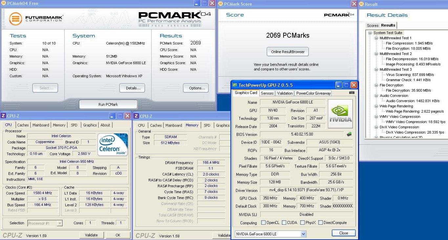This screenshot has height=240, width=448.
Task: Collapse the DivX Video Compression node
Action: [376, 127]
